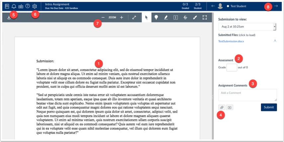Select the point annotation pin tool
The height and width of the screenshot is (142, 284).
tap(156, 18)
